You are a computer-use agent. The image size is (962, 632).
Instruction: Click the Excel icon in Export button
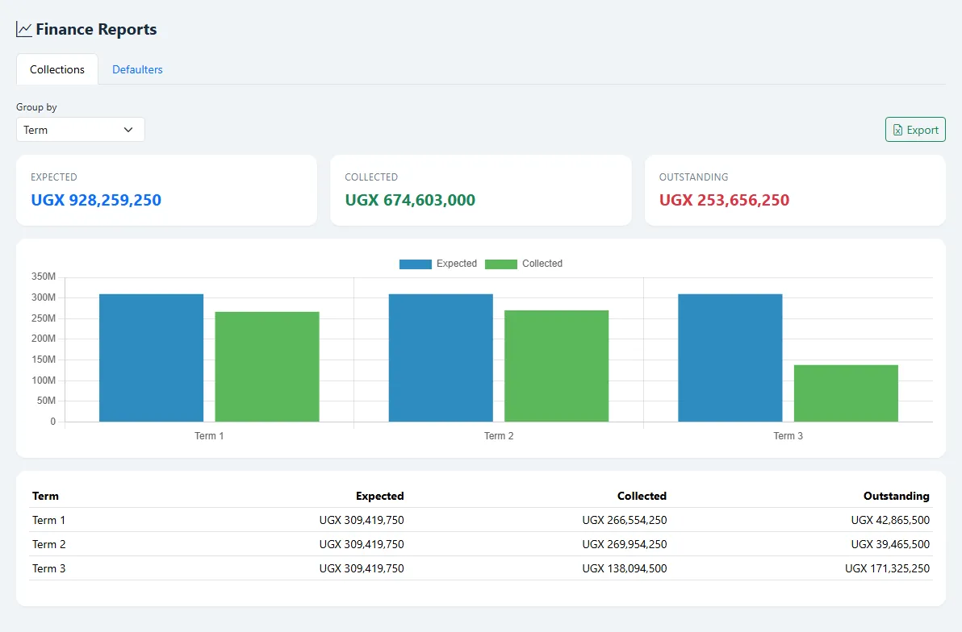click(x=897, y=130)
